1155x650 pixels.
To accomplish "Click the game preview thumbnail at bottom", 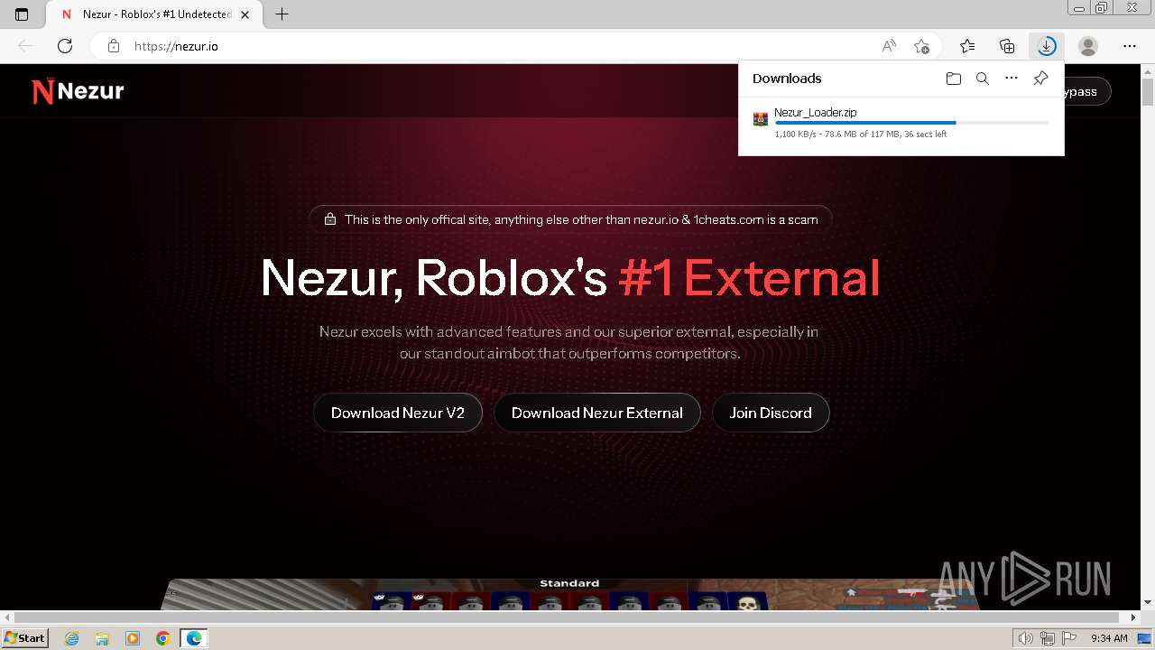I will tap(568, 594).
